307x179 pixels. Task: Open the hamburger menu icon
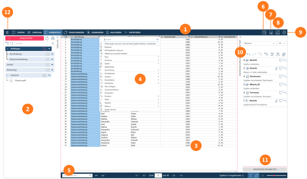[7, 33]
